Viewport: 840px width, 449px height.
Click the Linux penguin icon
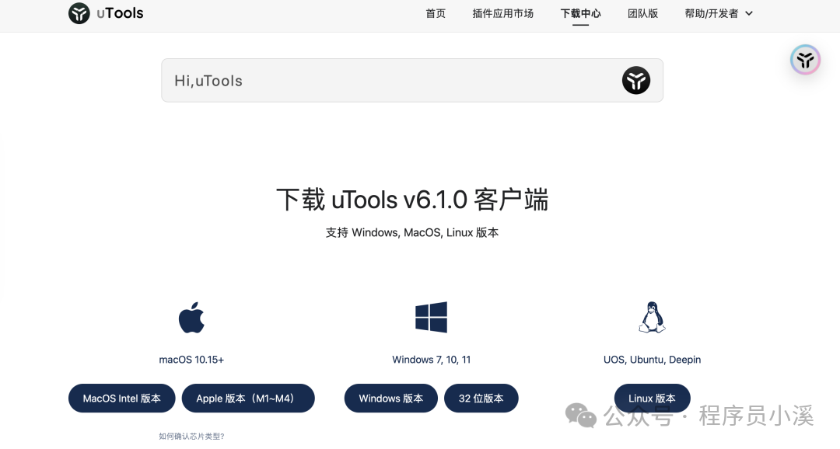652,317
